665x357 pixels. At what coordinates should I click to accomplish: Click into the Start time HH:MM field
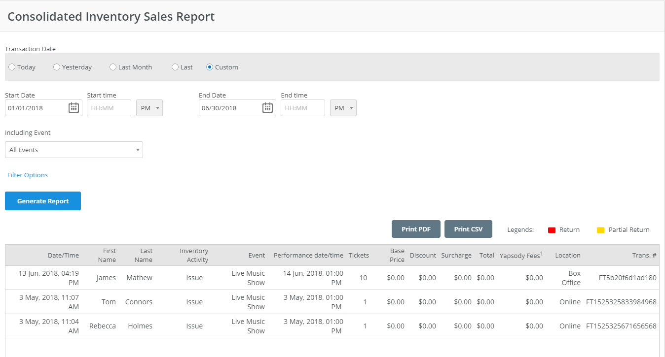tap(109, 108)
